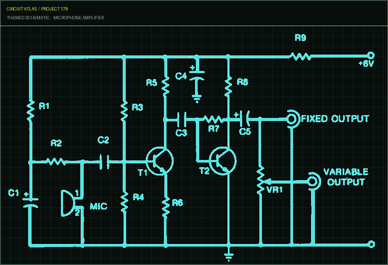388x265 pixels.
Task: Select the R2 label text
Action: coord(56,143)
